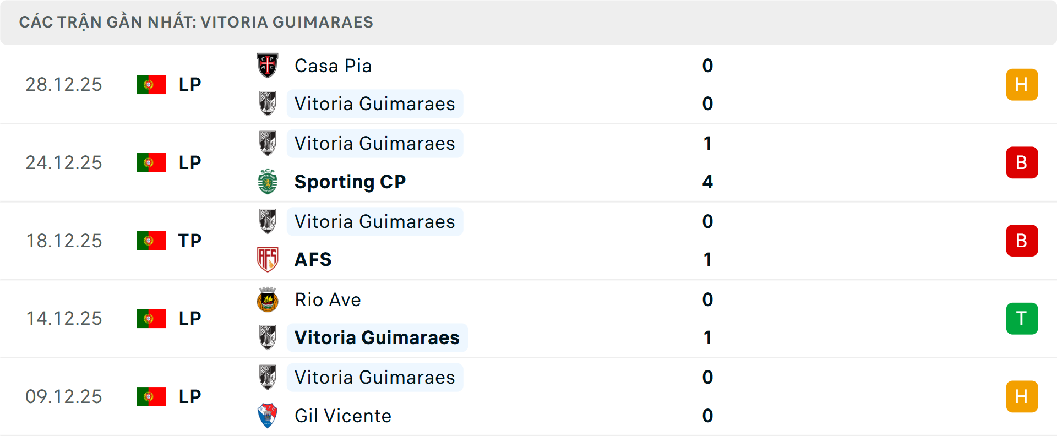The width and height of the screenshot is (1057, 436).
Task: Toggle the orange H result badge for Casa Pia match
Action: pos(1022,84)
